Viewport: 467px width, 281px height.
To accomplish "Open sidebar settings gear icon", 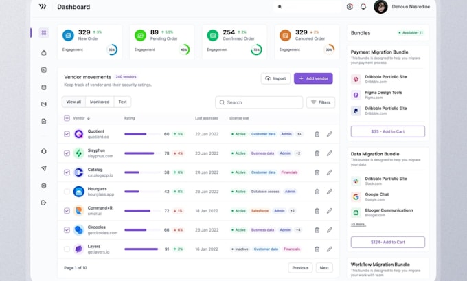I will (x=44, y=186).
